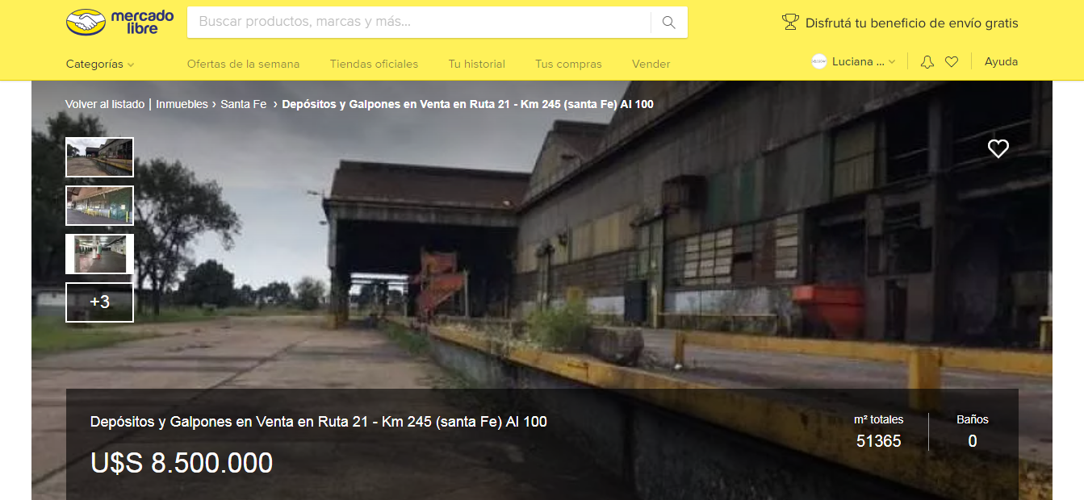Focus the product search input field
This screenshot has height=500, width=1084.
pos(420,22)
